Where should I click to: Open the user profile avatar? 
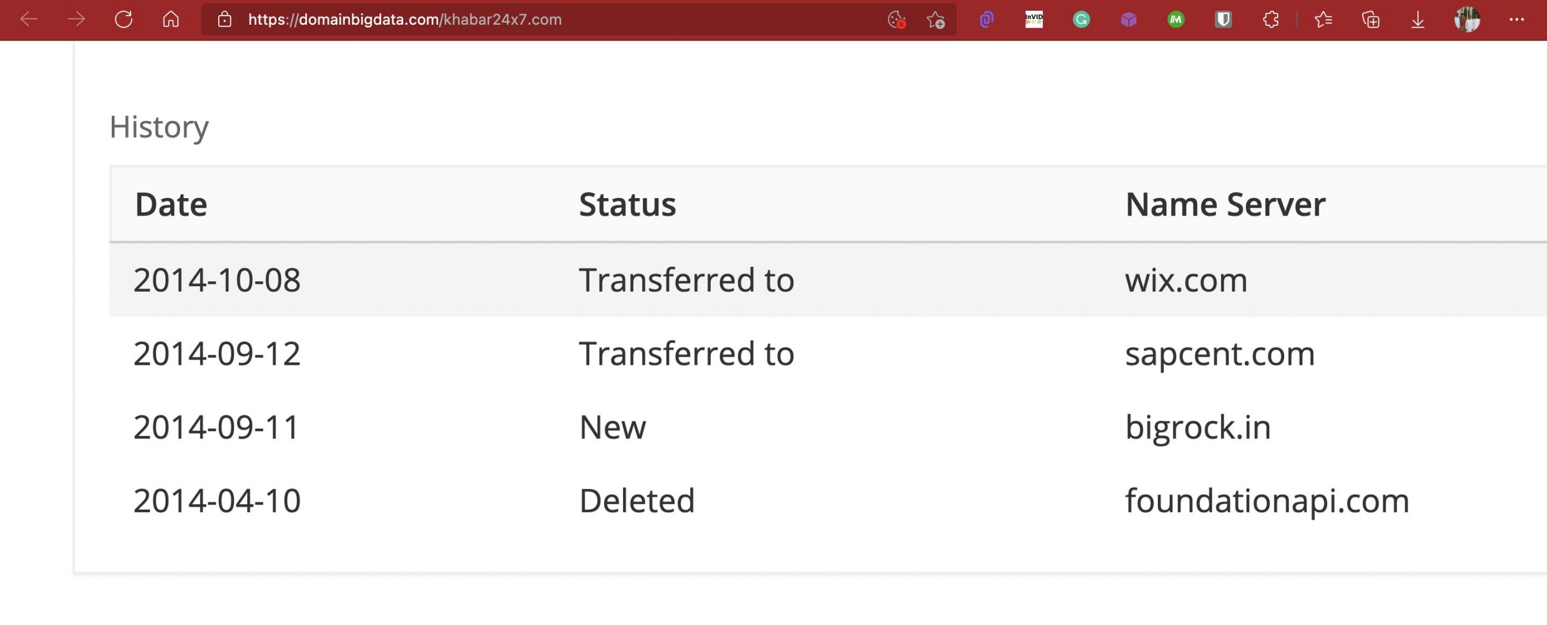click(x=1467, y=19)
